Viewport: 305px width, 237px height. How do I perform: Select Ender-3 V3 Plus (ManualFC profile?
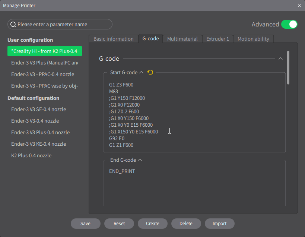45,63
